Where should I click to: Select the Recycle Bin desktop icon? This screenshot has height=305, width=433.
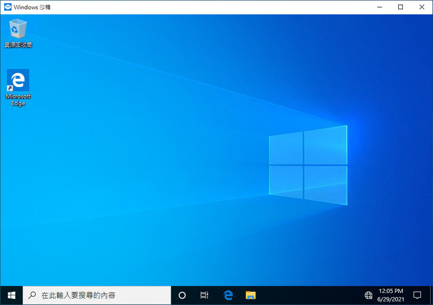(x=18, y=33)
